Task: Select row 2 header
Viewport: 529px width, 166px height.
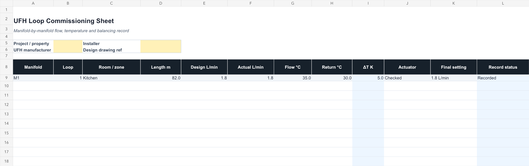Action: point(6,19)
